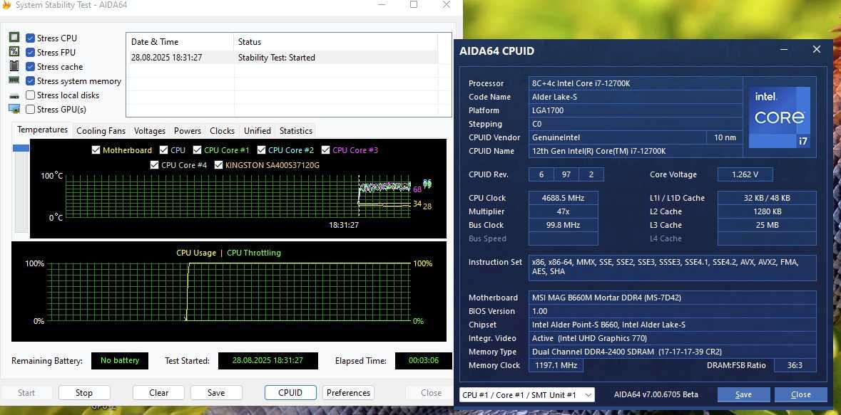This screenshot has height=415, width=841.
Task: Click the Alder Lake-S Code Name field
Action: (635, 97)
